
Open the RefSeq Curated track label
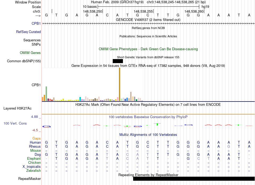click(x=28, y=32)
